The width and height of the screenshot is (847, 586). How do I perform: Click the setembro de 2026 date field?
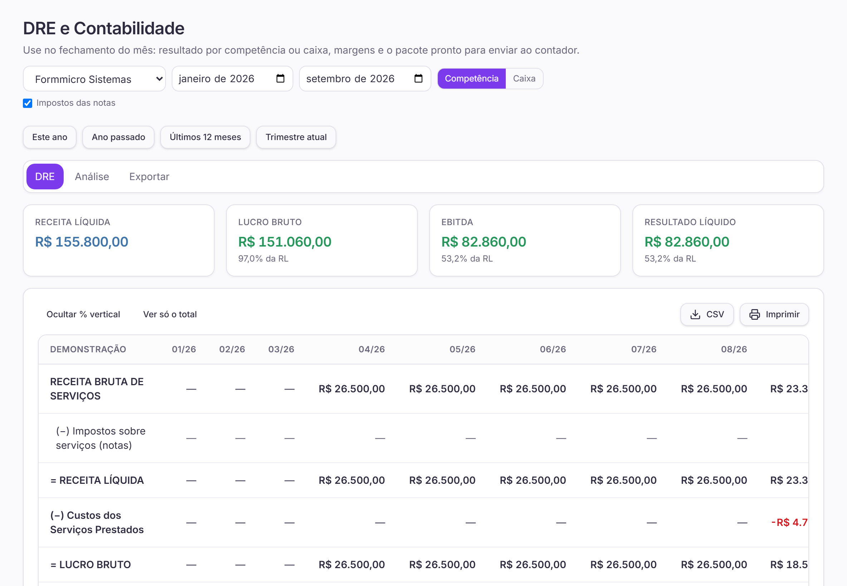(x=365, y=79)
